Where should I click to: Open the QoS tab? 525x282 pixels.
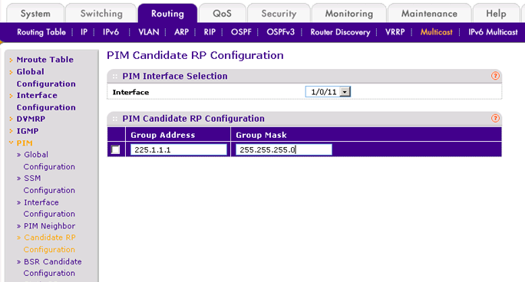click(222, 14)
